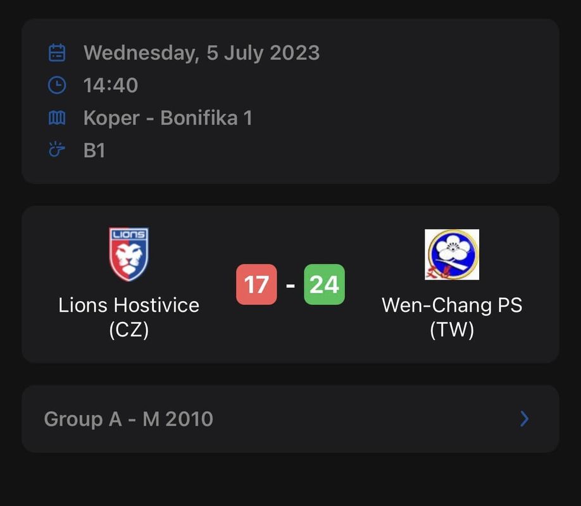This screenshot has width=581, height=506.
Task: Select the Lions Hostivice (CZ) team name
Action: click(129, 317)
